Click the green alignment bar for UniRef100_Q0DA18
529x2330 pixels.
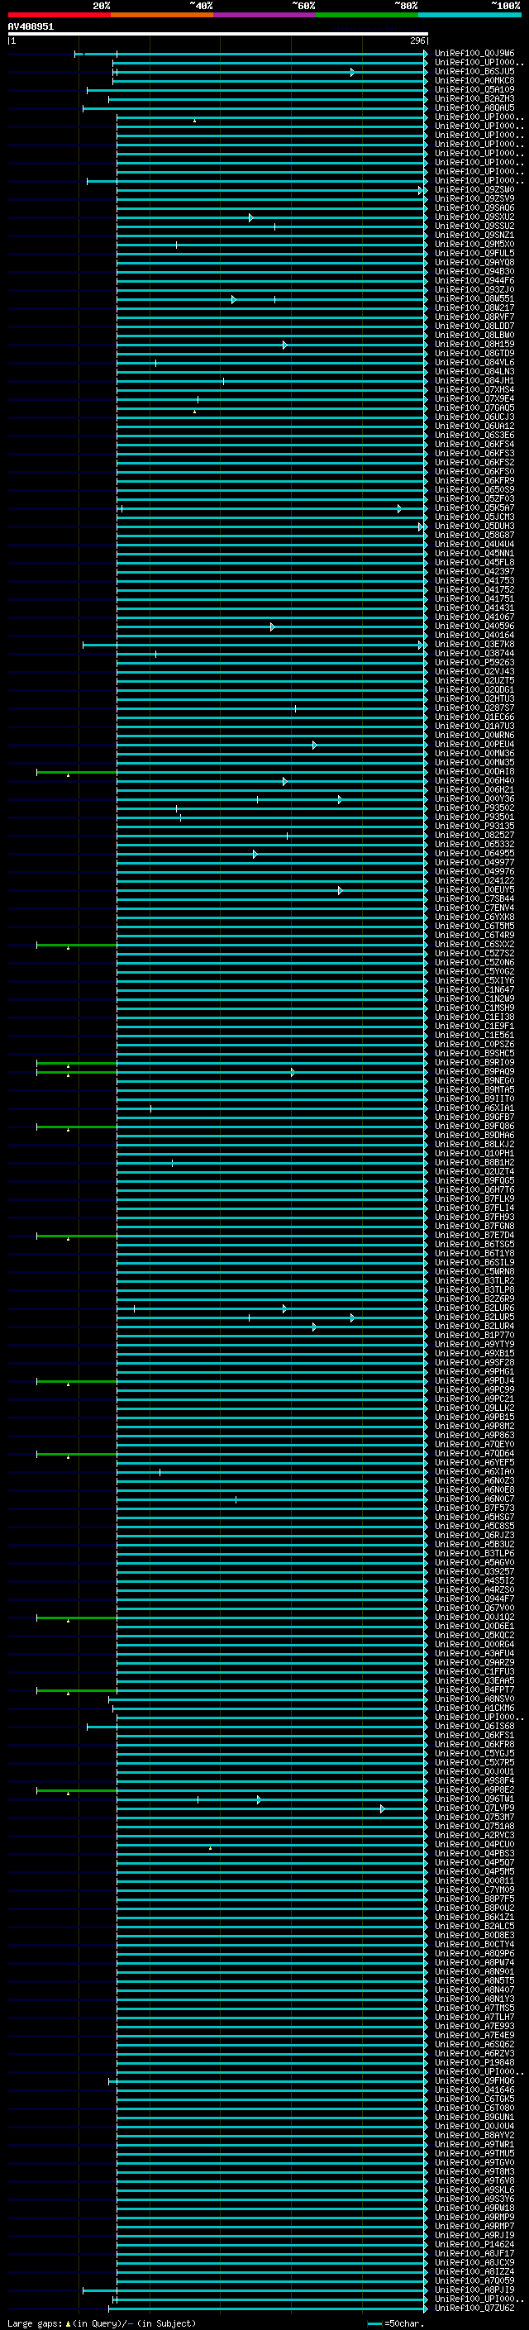pos(77,773)
